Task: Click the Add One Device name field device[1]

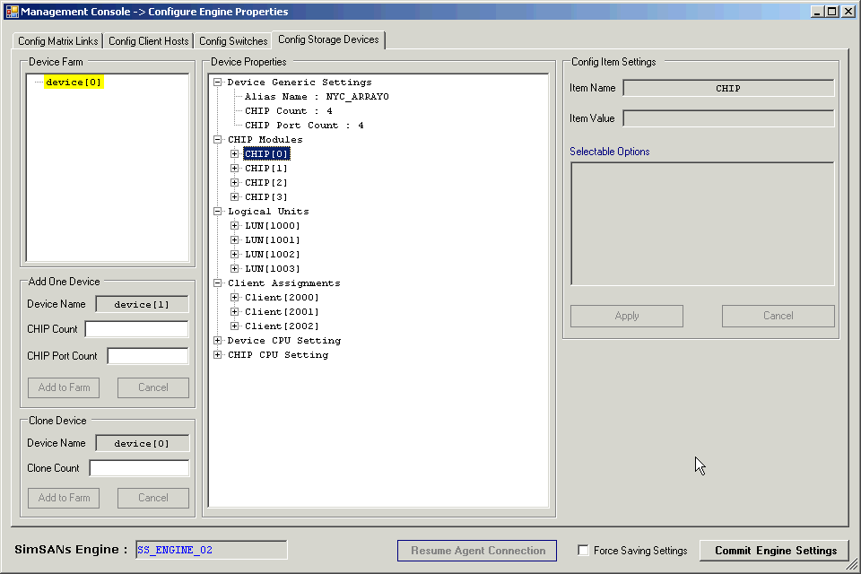Action: (142, 304)
